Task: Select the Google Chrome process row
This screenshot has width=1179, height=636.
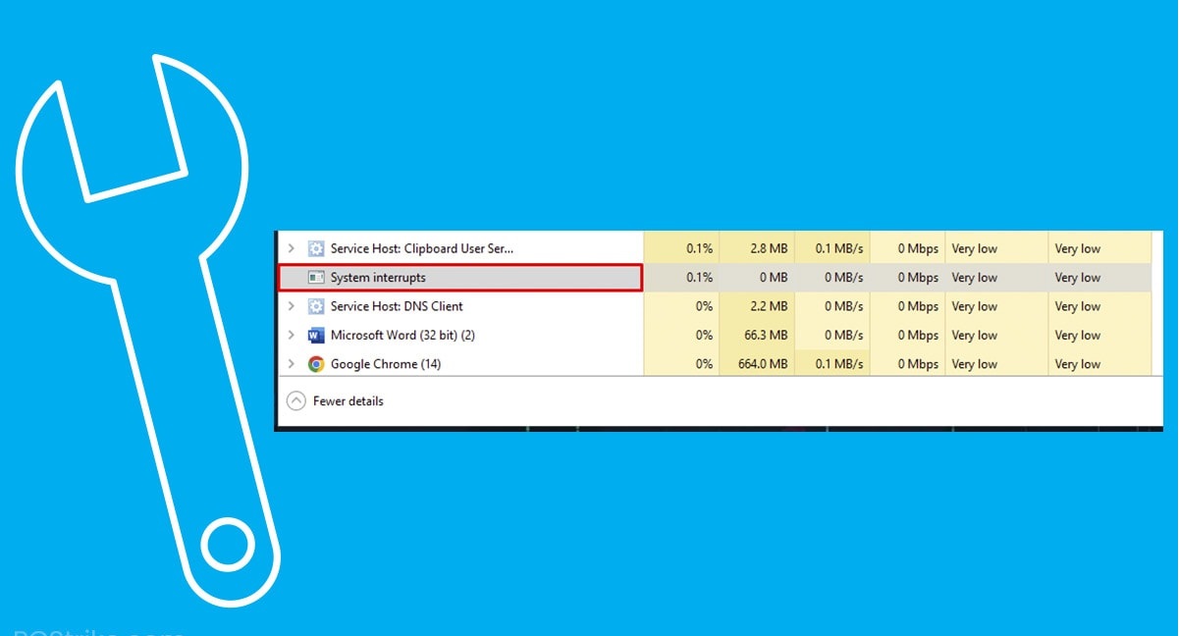Action: point(461,363)
